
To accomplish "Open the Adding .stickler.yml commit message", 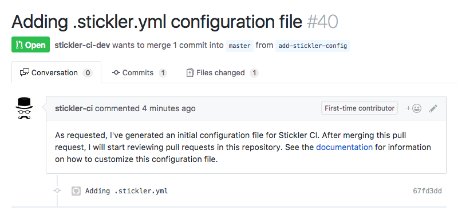I will click(x=127, y=191).
